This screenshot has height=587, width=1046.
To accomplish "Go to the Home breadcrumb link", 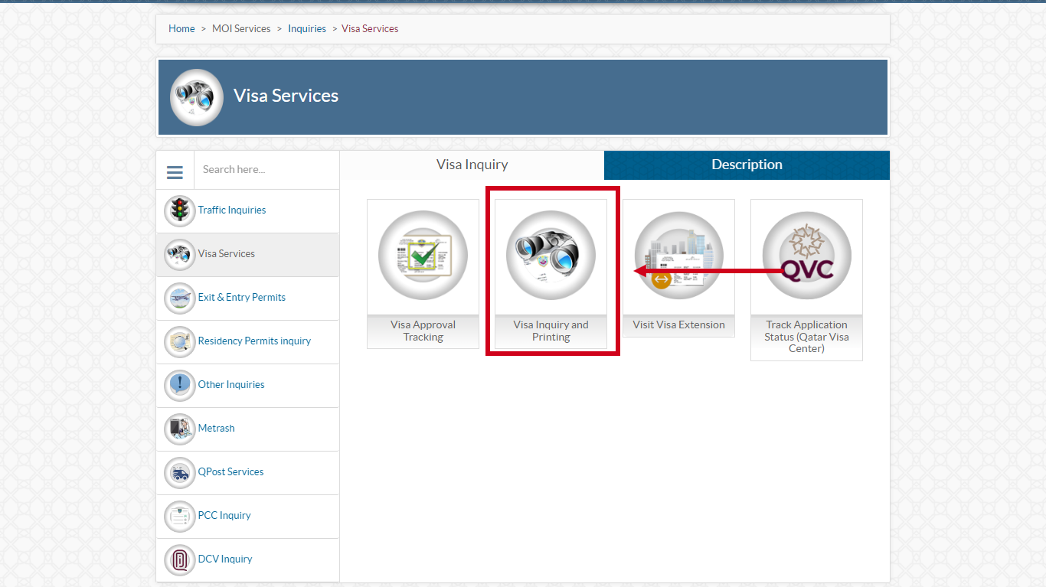I will (x=181, y=29).
